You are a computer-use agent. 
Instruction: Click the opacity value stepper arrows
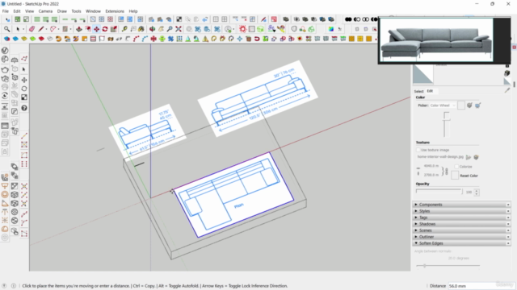click(x=477, y=192)
